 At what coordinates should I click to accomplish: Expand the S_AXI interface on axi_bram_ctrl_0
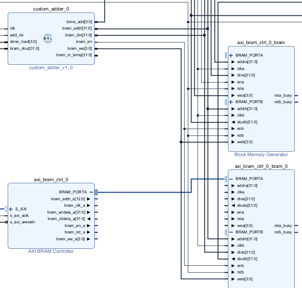pyautogui.click(x=11, y=209)
